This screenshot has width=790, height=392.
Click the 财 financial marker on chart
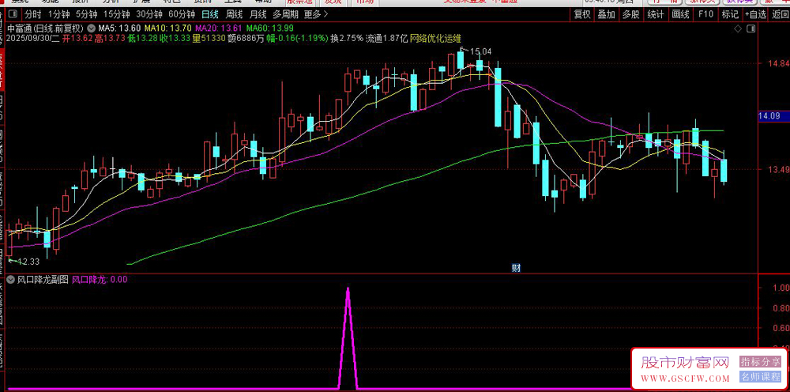click(x=516, y=268)
